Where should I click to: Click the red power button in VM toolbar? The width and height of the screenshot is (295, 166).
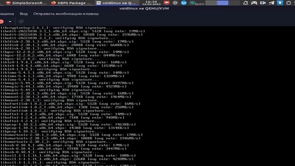click(x=2, y=22)
